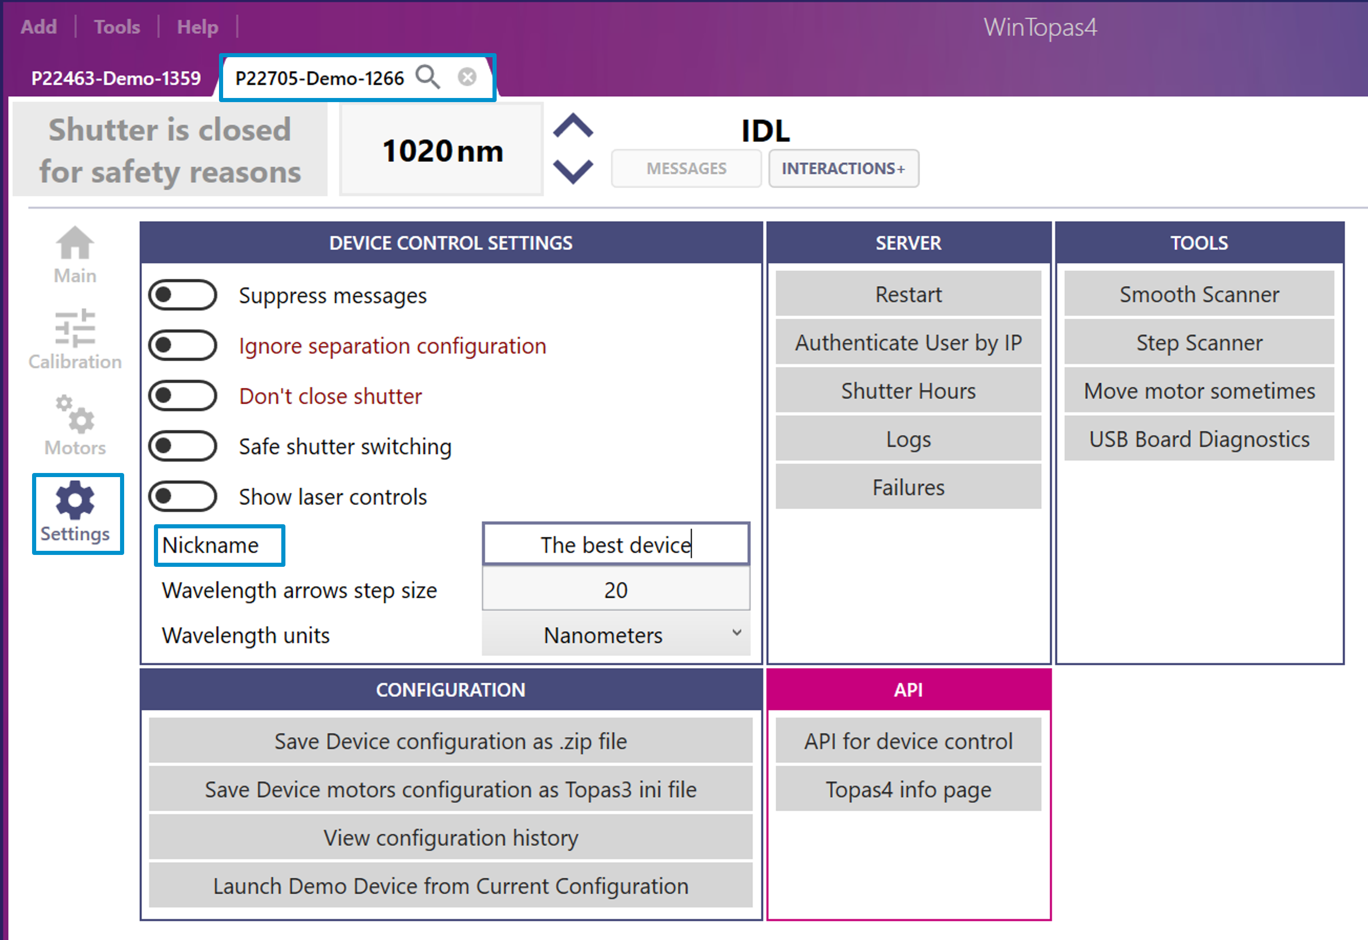Click the Wavelength units label
The height and width of the screenshot is (940, 1368).
tap(246, 636)
